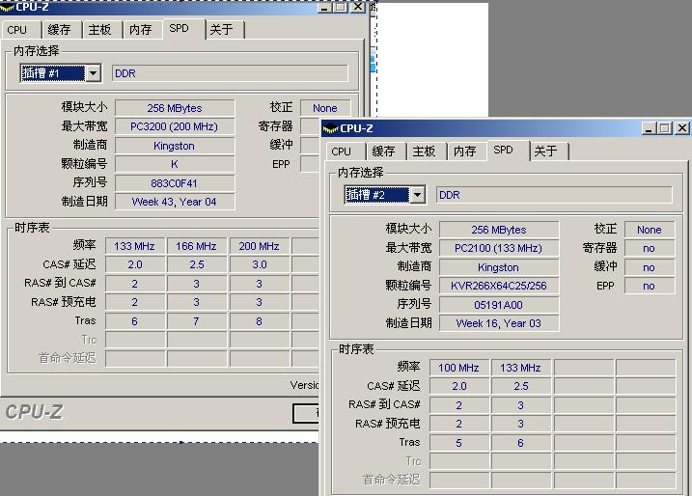
Task: Close the back CPU-Z window
Action: (358, 7)
